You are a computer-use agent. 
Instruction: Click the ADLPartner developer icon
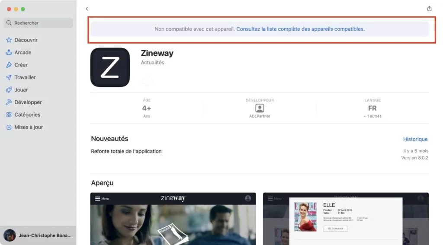point(260,108)
